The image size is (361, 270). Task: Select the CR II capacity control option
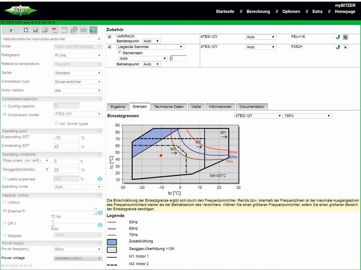[x=5, y=223]
